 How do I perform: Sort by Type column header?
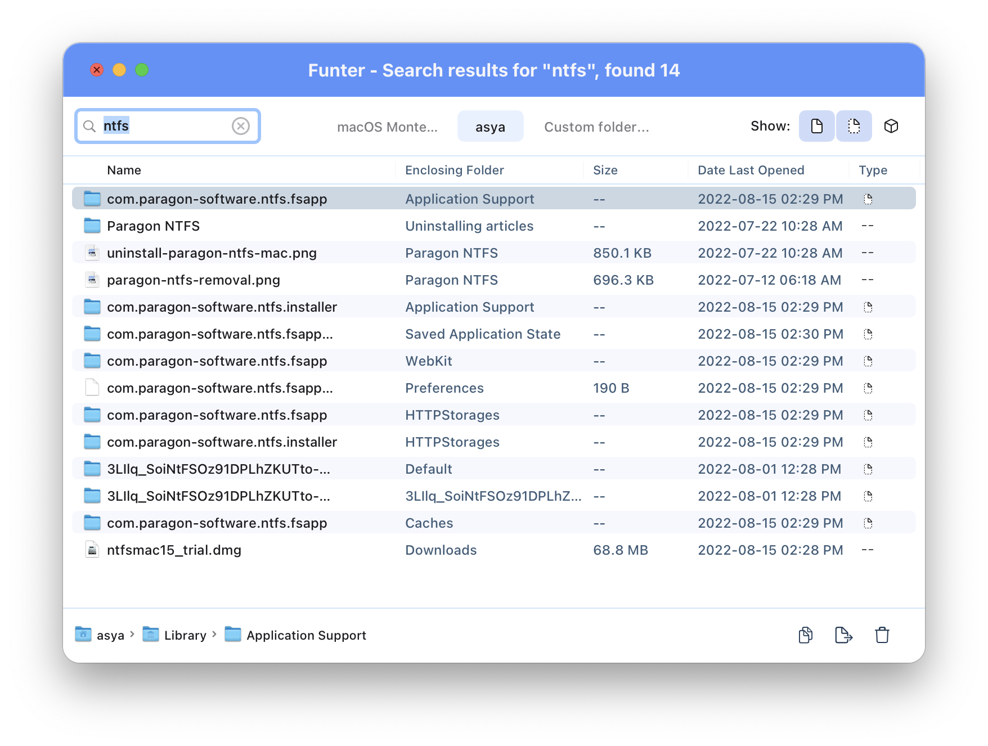(873, 170)
